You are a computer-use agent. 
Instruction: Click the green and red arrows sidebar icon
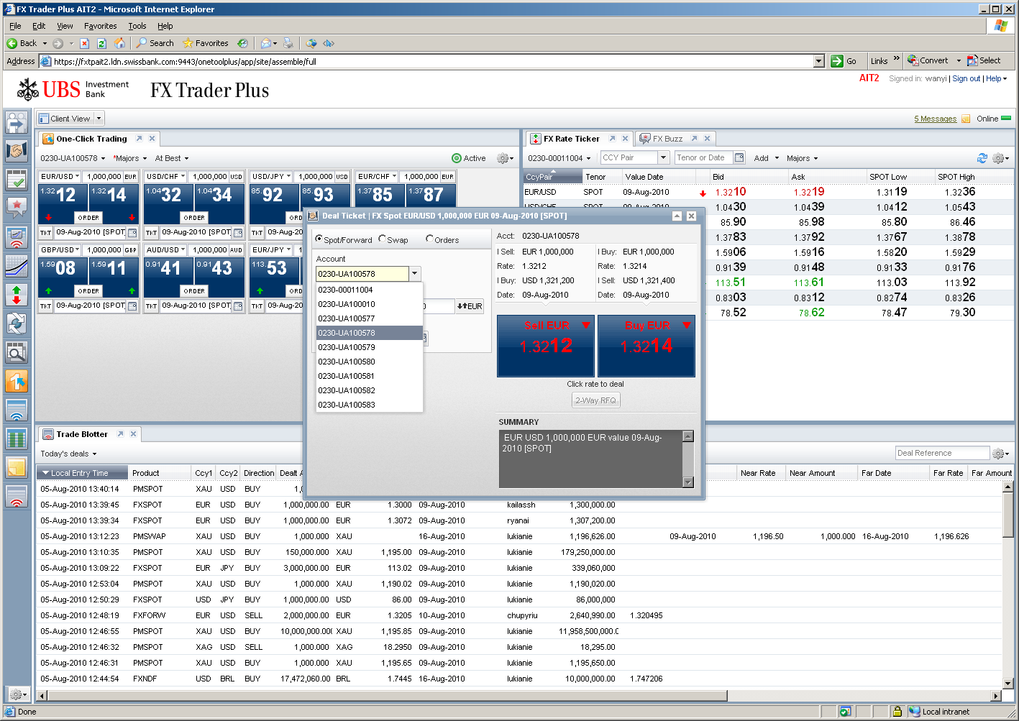[x=16, y=295]
